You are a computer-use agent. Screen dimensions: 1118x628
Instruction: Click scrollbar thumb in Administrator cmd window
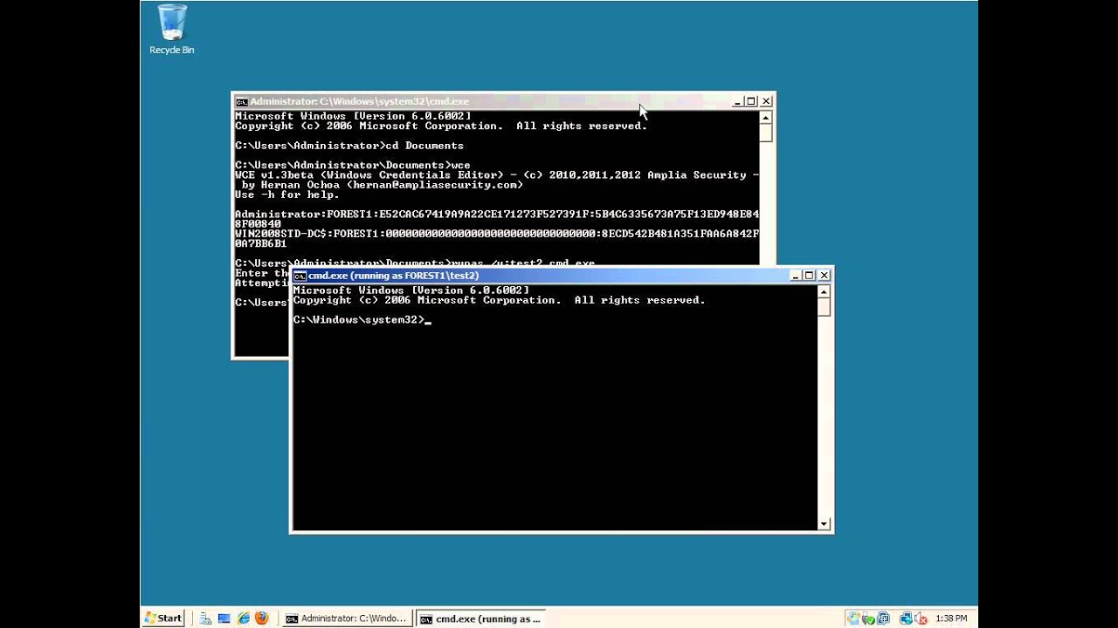[x=766, y=133]
